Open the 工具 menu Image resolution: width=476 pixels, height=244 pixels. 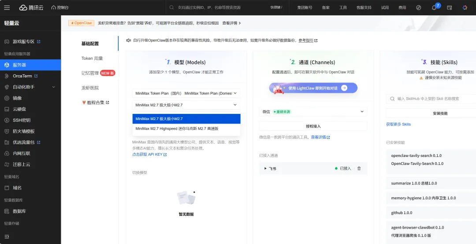pyautogui.click(x=343, y=7)
